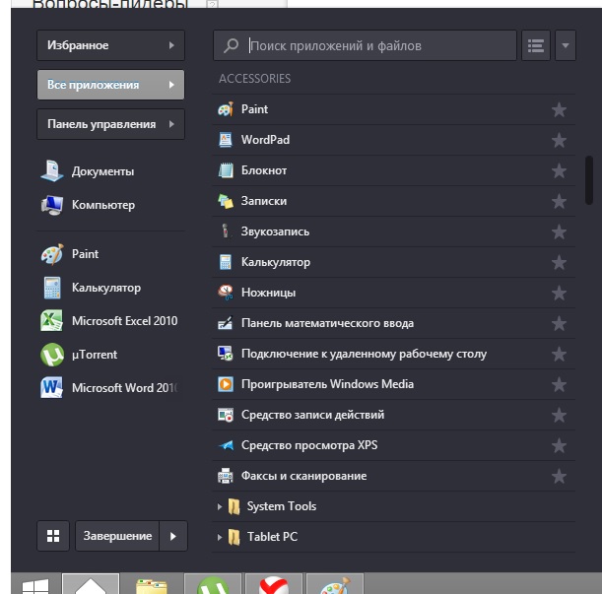Open Microsoft Word 2010
602x594 pixels.
(x=109, y=388)
